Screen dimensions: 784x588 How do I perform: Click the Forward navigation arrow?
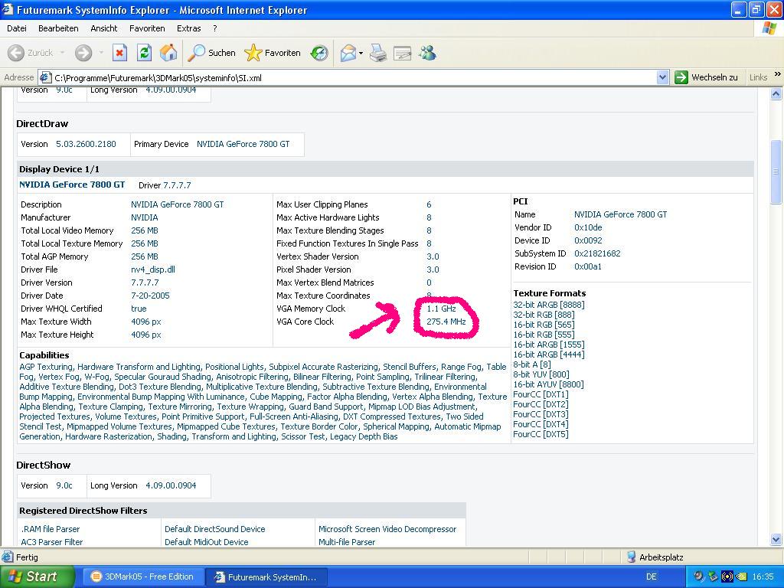[83, 53]
